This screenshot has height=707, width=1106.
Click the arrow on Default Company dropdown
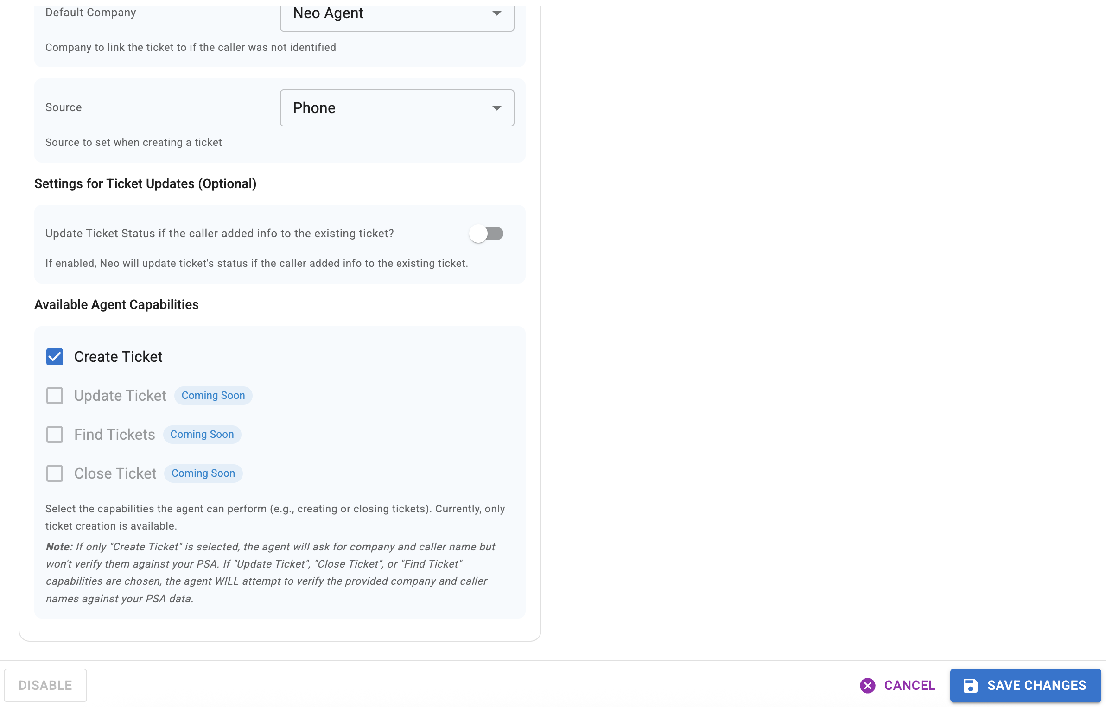pos(496,13)
